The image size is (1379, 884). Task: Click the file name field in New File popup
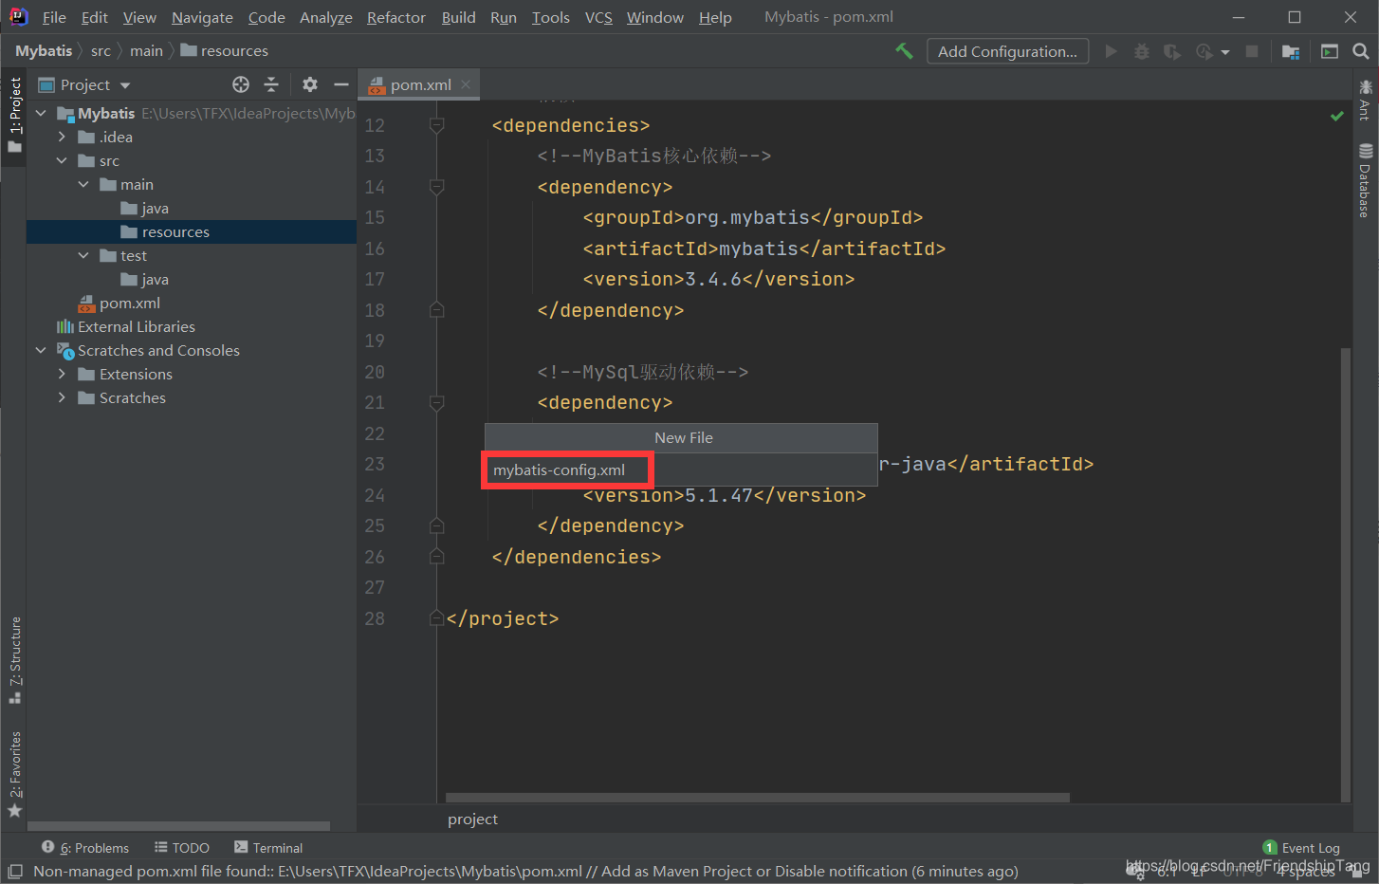click(x=681, y=470)
